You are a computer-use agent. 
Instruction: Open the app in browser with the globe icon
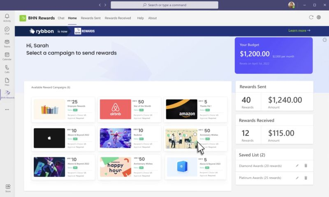(319, 17)
